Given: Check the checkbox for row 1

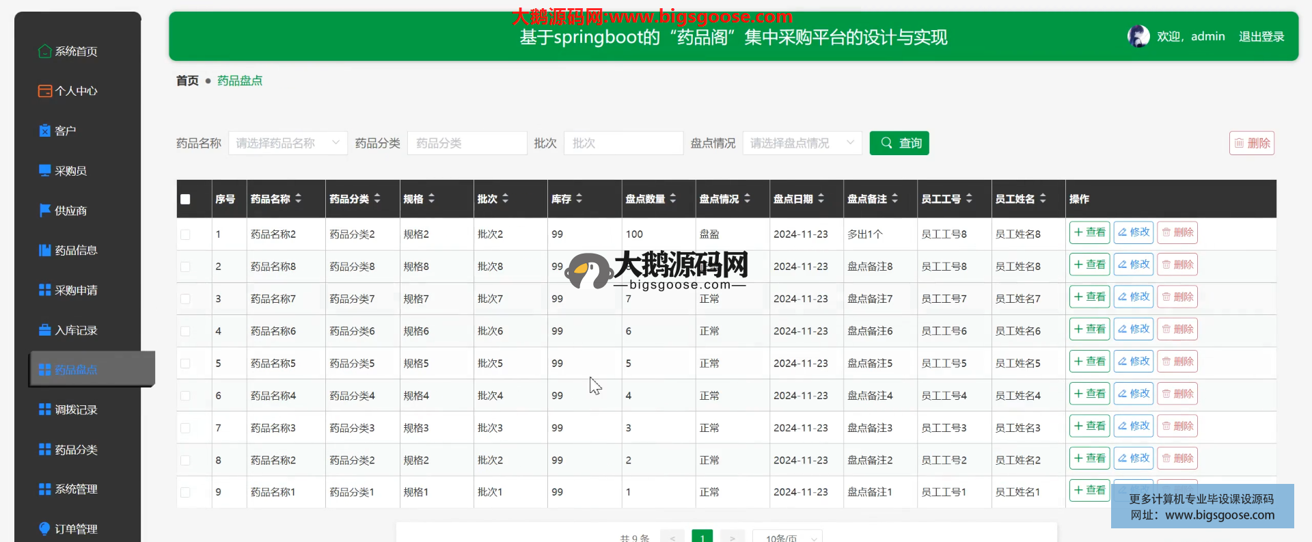Looking at the screenshot, I should [185, 234].
